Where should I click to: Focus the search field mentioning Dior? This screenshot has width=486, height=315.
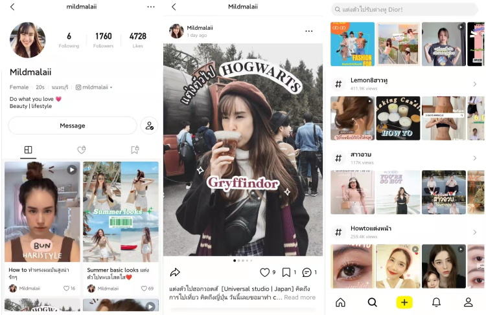404,10
